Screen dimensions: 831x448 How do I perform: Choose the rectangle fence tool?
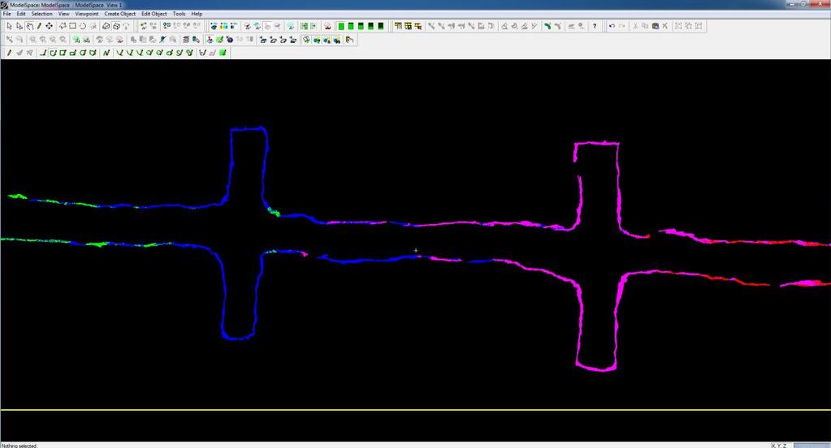[72, 26]
